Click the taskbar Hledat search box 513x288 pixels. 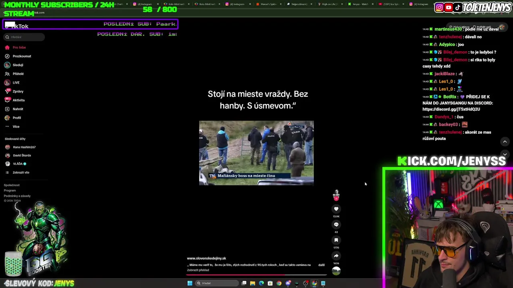(216, 283)
